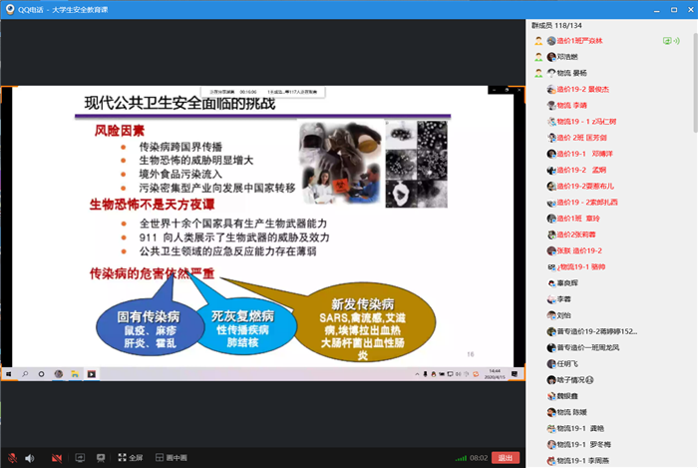Click the 群成员 118/134 header
The image size is (698, 468).
tap(556, 25)
